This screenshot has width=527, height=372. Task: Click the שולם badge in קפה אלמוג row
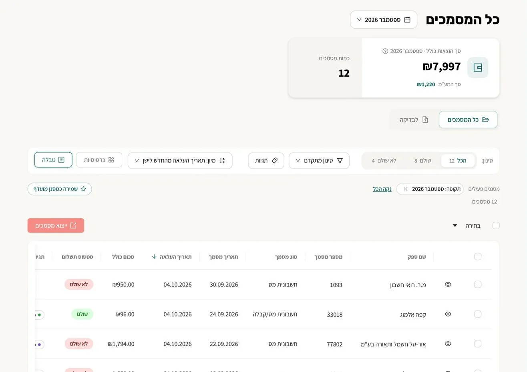click(x=82, y=314)
